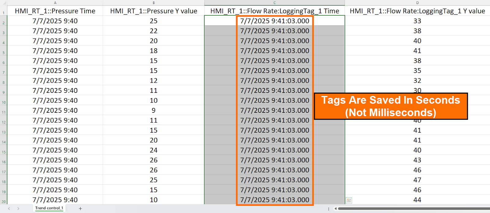Screen dimensions: 490x213
Task: Select Flow Rate Y value 44
Action: [417, 200]
